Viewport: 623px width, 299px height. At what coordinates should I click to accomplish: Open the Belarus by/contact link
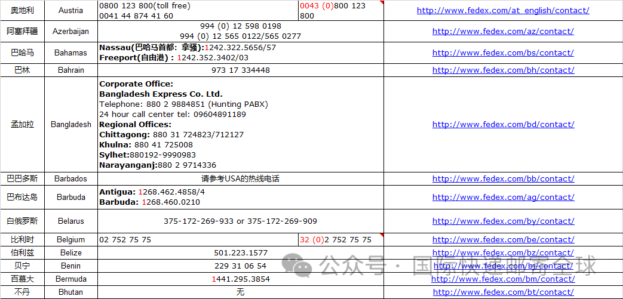(503, 221)
